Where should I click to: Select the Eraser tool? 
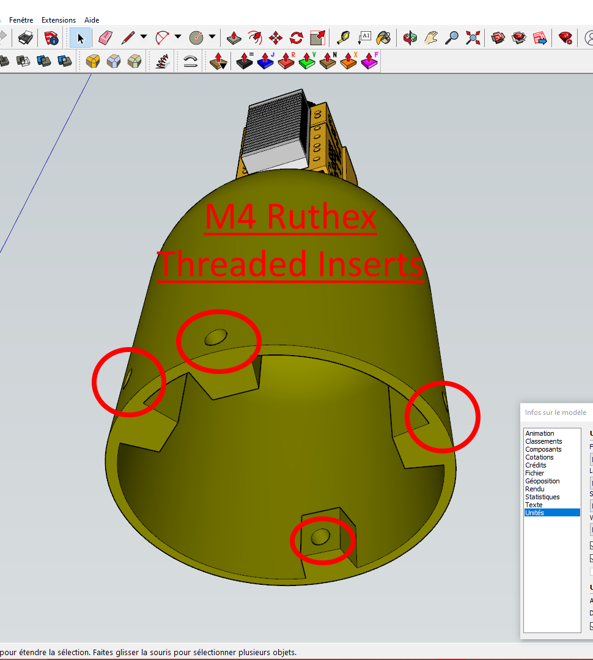coord(105,38)
